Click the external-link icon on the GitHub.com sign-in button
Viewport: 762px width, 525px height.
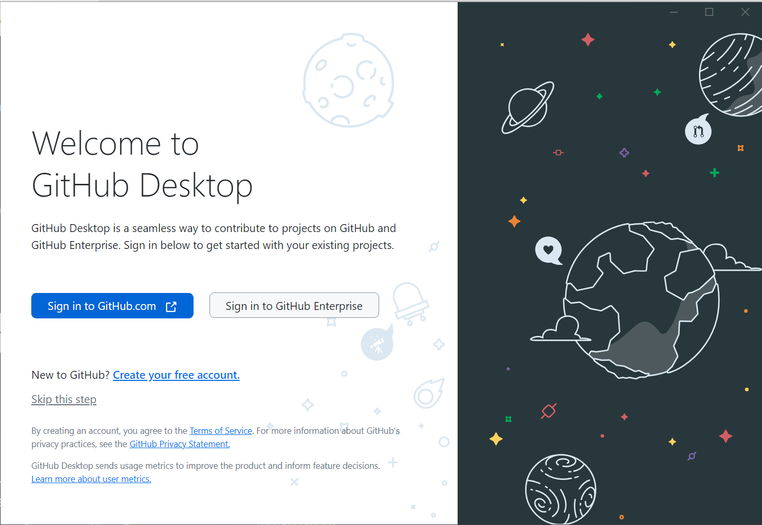(x=171, y=307)
